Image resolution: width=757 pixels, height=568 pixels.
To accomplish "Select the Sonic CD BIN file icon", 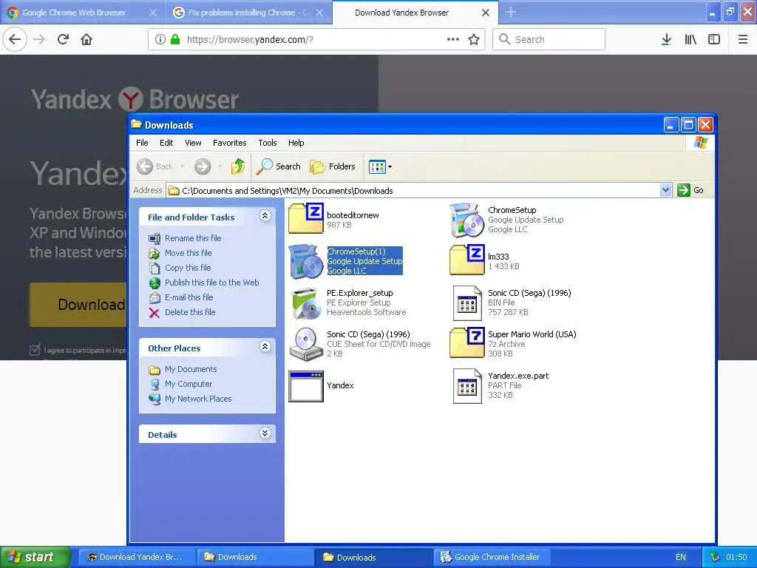I will tap(467, 302).
